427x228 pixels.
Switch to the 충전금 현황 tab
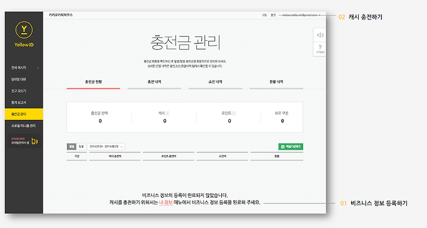tap(94, 82)
